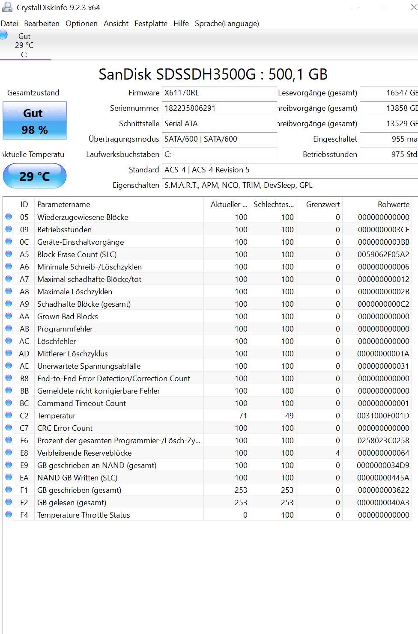Click status orb of Geräte-Einschaltvorgänge row
The image size is (418, 634).
[x=9, y=241]
